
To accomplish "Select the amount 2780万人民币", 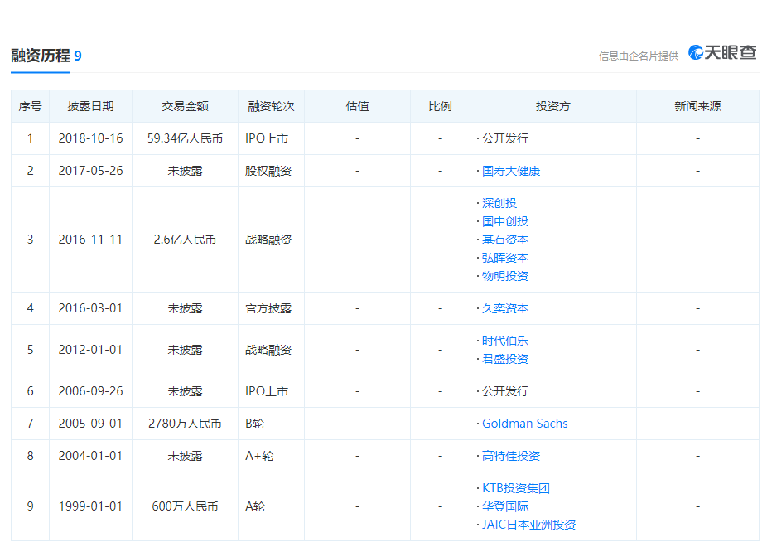I will point(185,424).
